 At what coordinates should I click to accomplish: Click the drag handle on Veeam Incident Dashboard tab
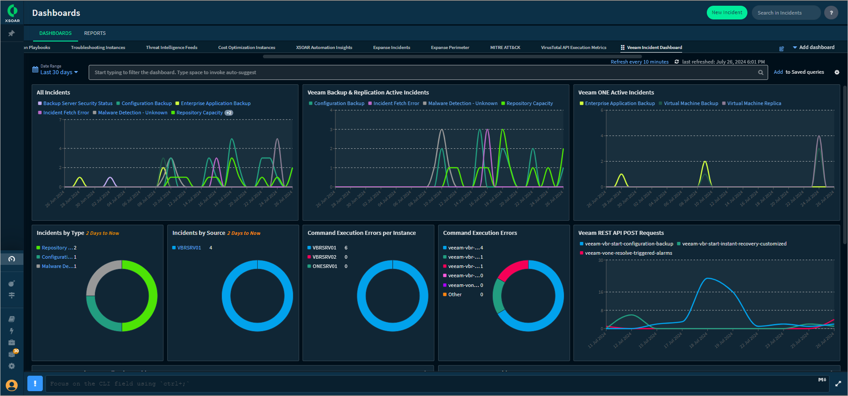coord(623,47)
